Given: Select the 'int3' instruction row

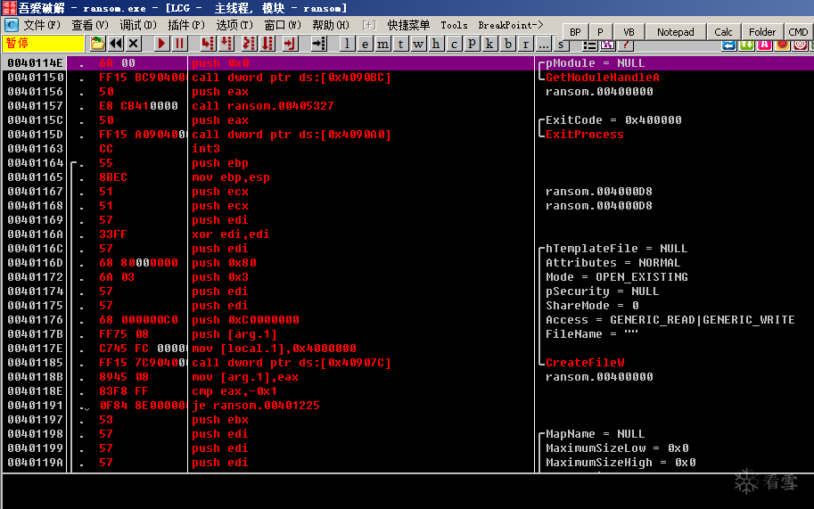Looking at the screenshot, I should point(206,148).
